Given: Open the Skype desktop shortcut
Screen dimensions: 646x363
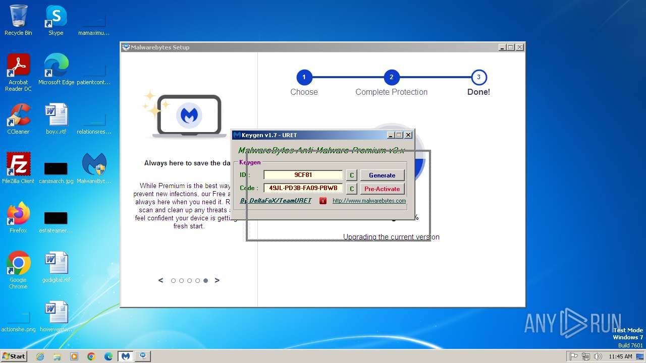Looking at the screenshot, I should tap(56, 20).
